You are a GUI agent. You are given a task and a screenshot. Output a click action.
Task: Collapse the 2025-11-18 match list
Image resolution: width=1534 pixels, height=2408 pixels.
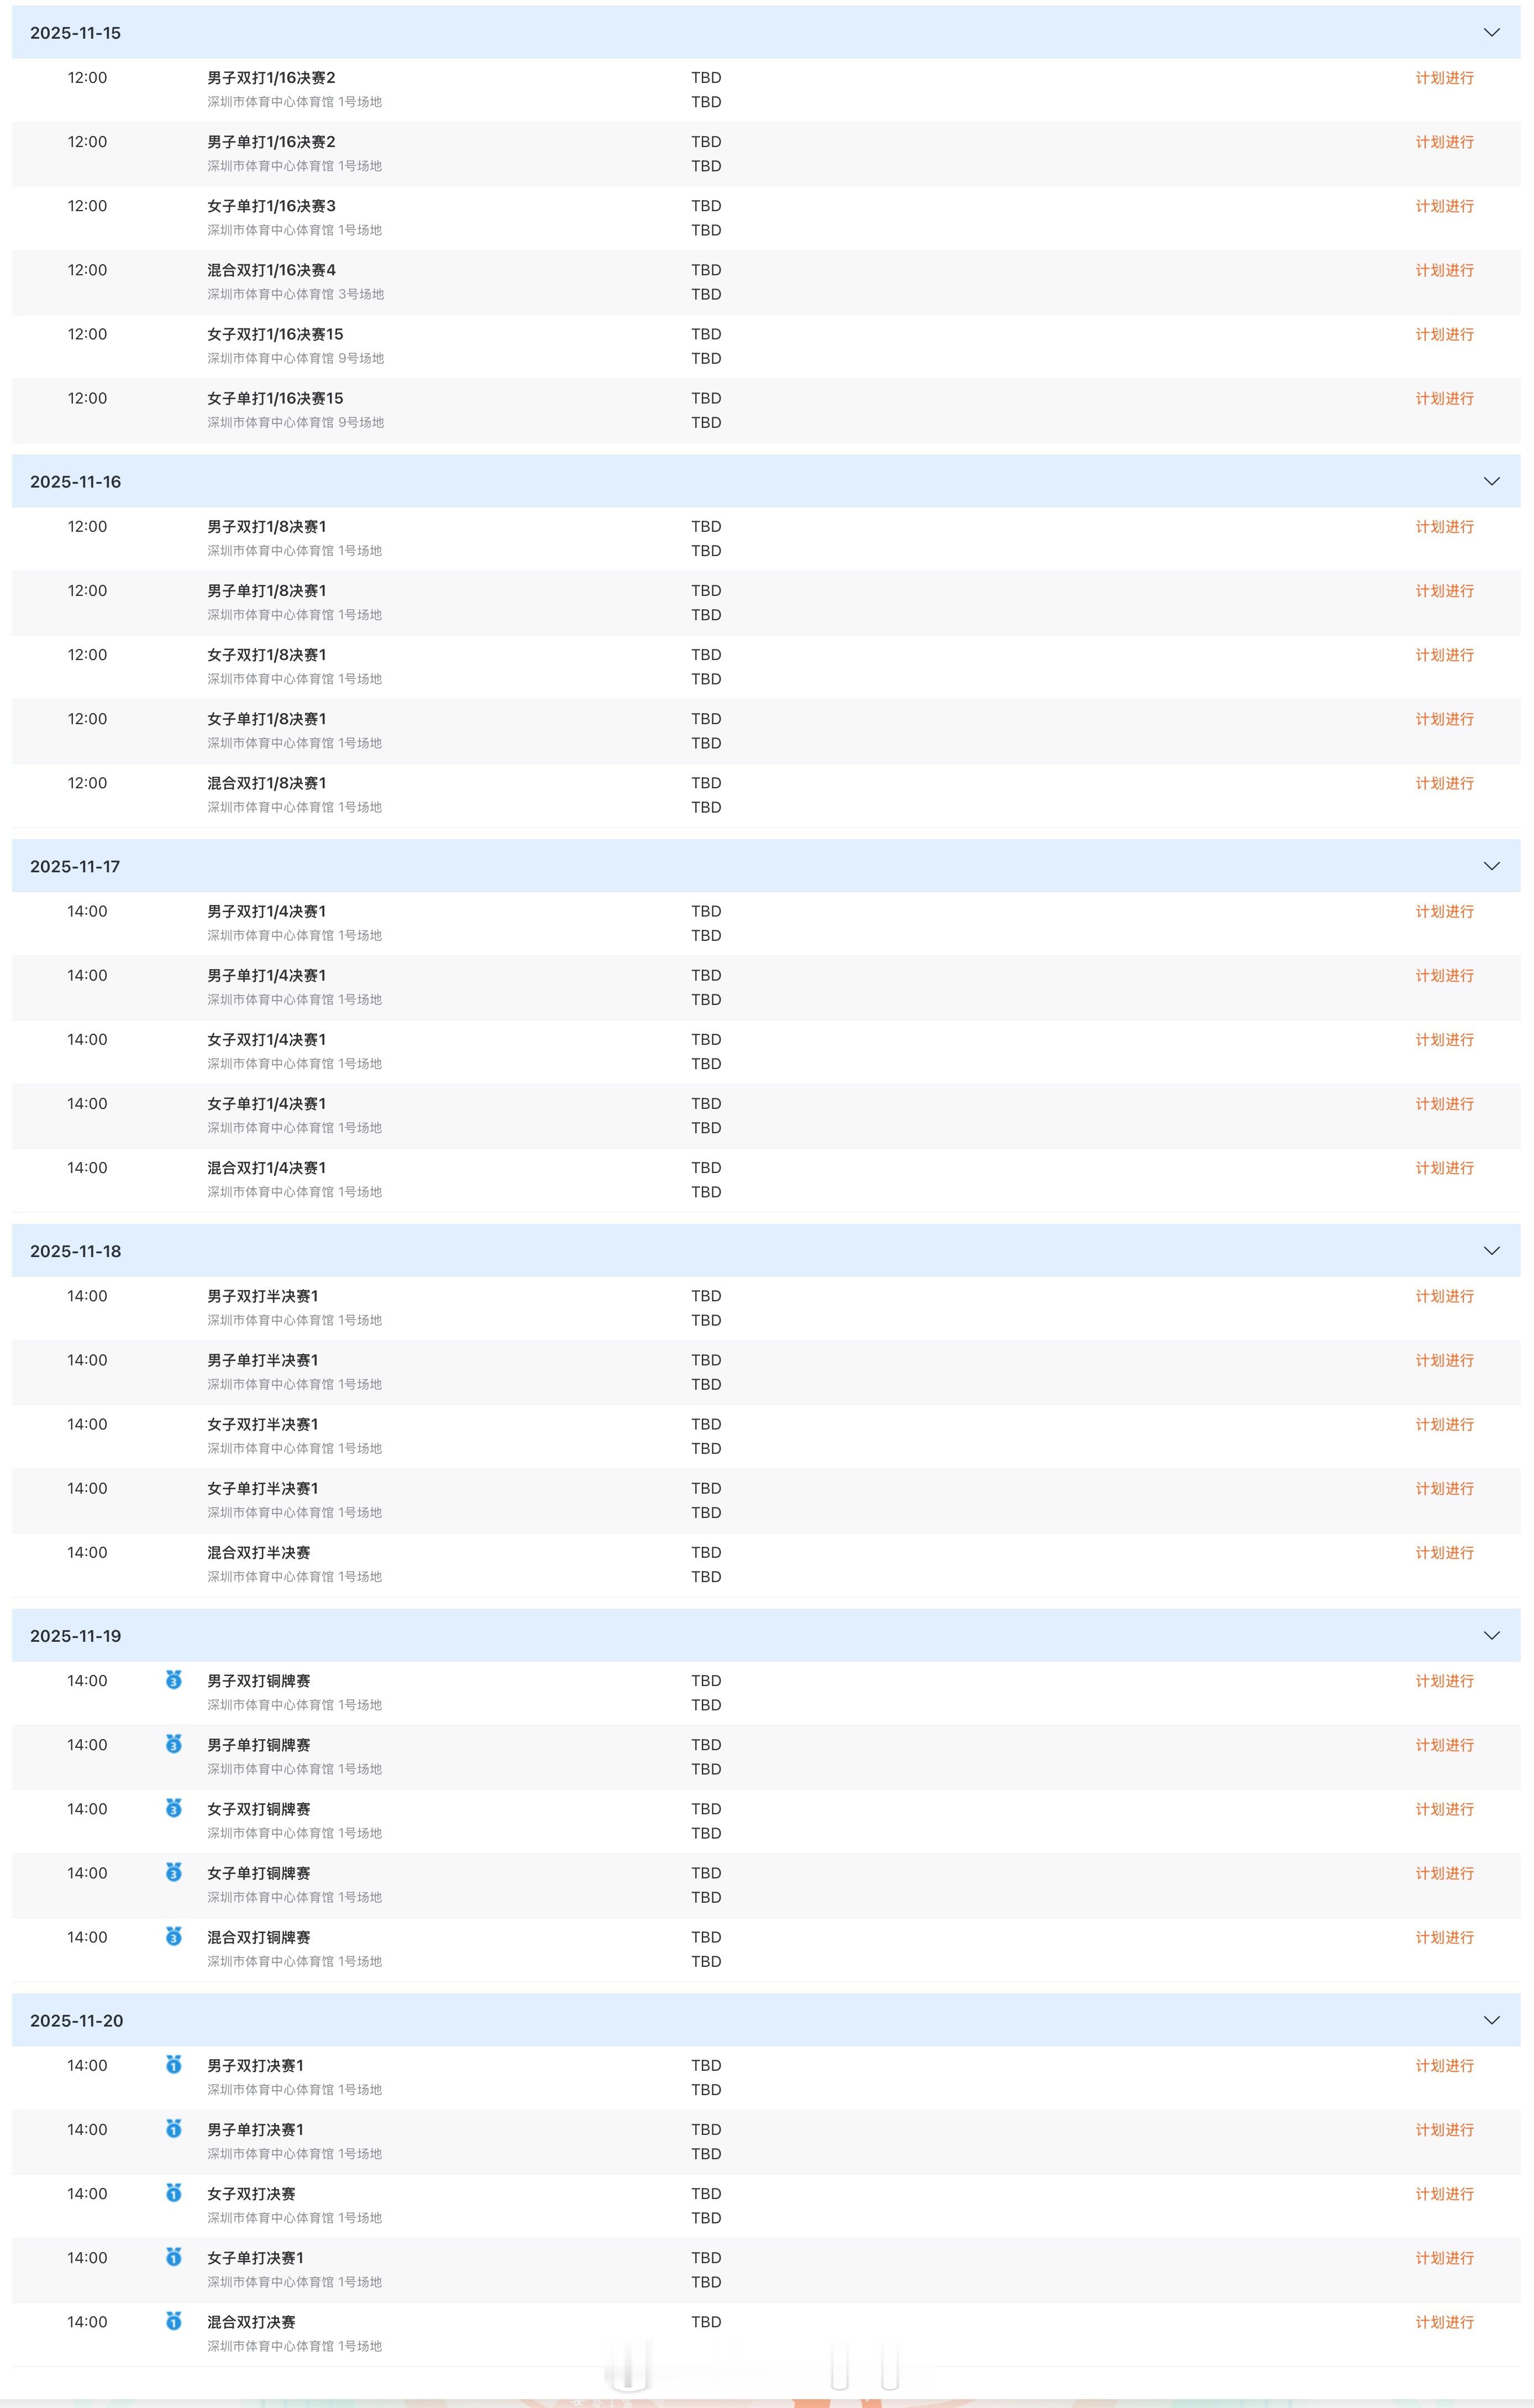[x=1491, y=1251]
